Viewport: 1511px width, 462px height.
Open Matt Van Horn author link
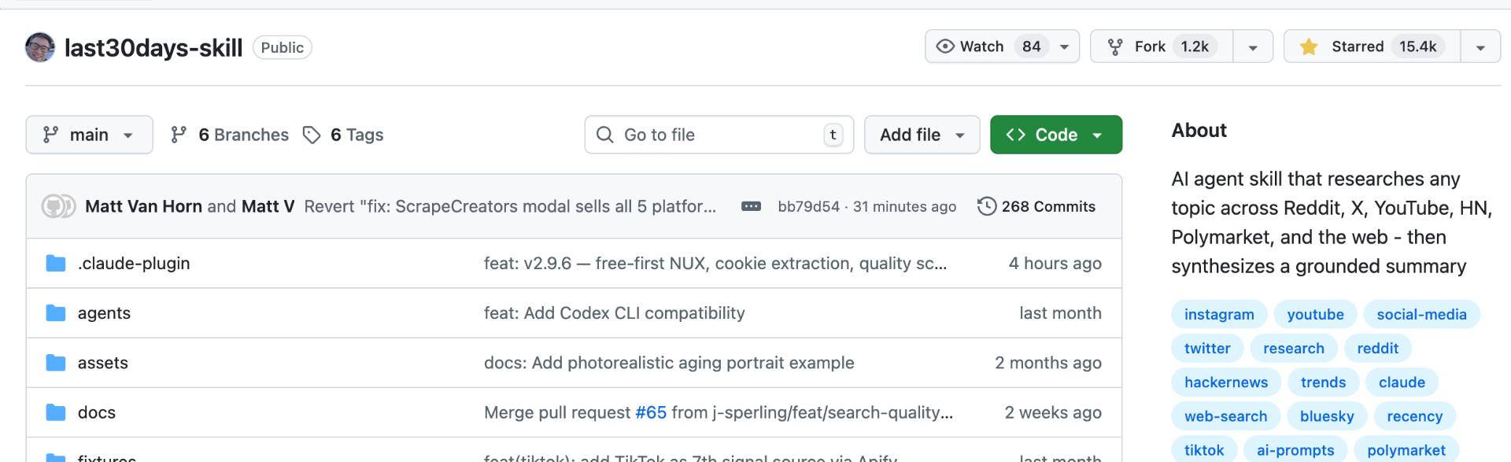(143, 206)
